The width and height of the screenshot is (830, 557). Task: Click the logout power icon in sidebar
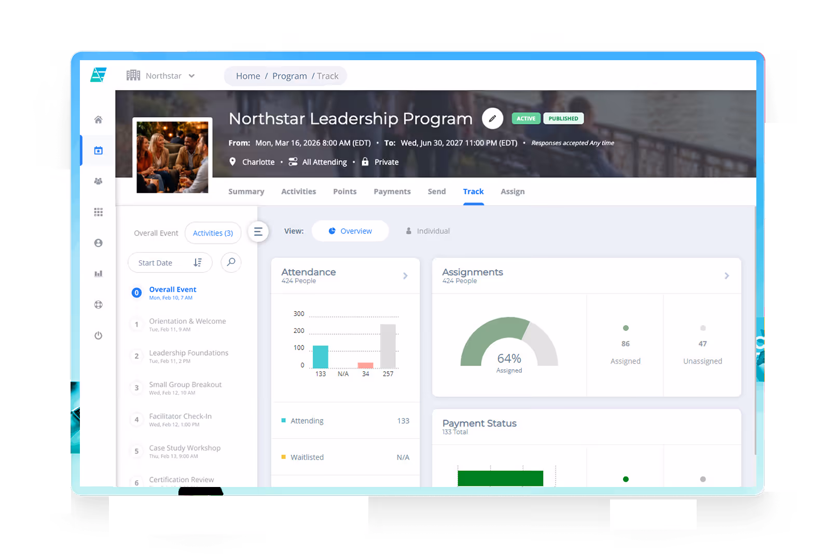[x=98, y=335]
